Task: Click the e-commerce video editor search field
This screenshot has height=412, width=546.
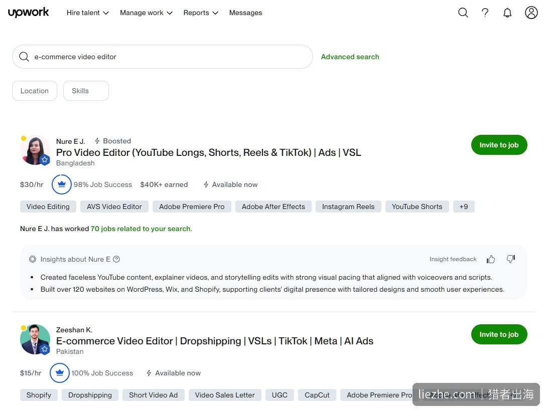Action: pyautogui.click(x=163, y=57)
